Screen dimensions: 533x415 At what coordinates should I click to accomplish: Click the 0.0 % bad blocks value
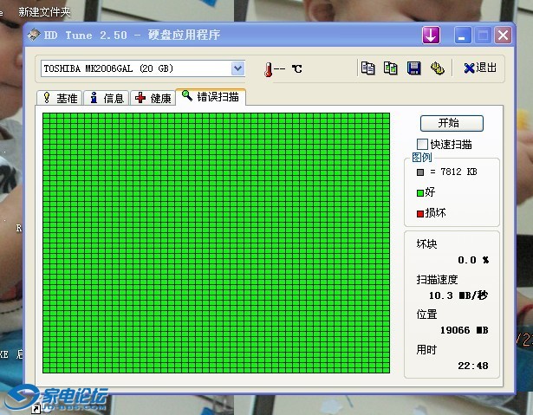[x=473, y=261]
